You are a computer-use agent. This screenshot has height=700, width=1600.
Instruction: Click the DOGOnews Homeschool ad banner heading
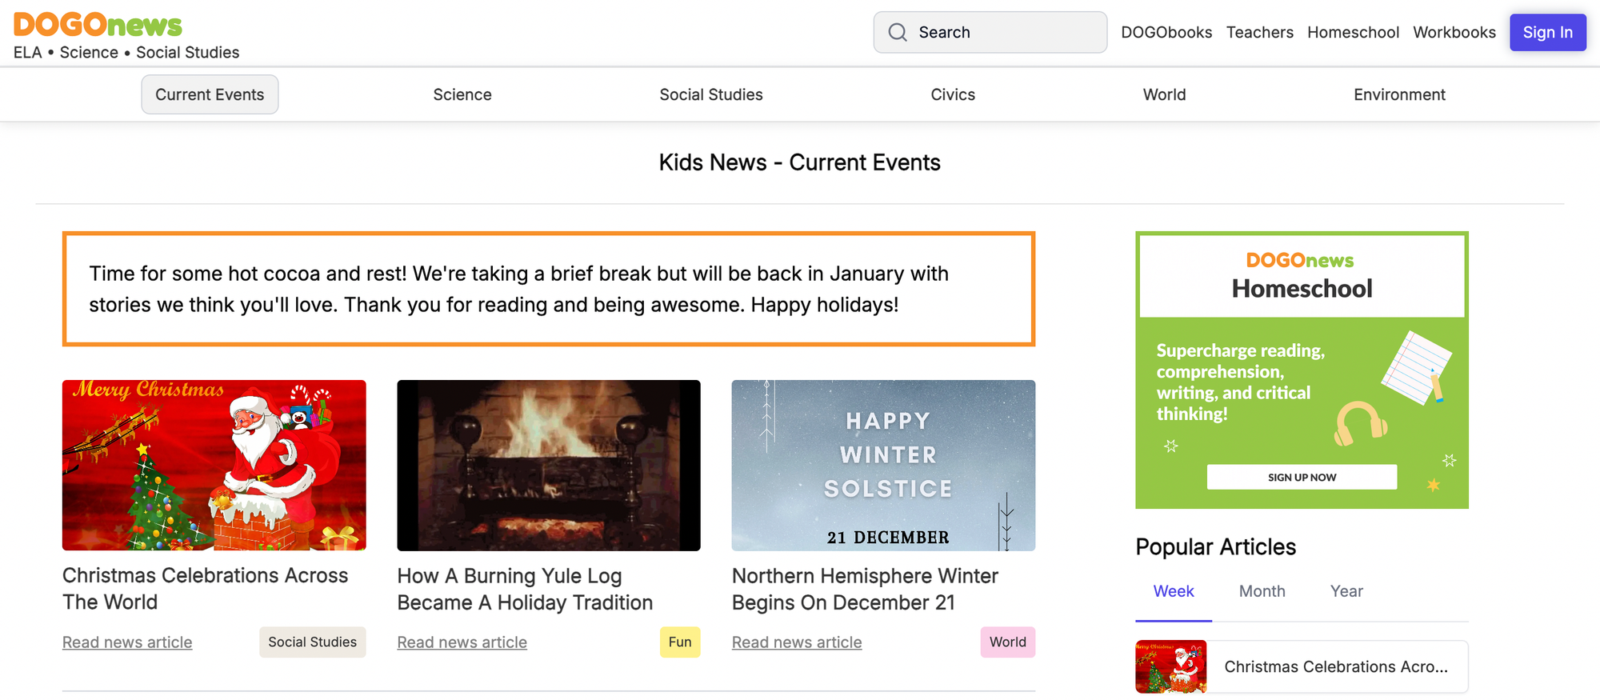click(1302, 276)
